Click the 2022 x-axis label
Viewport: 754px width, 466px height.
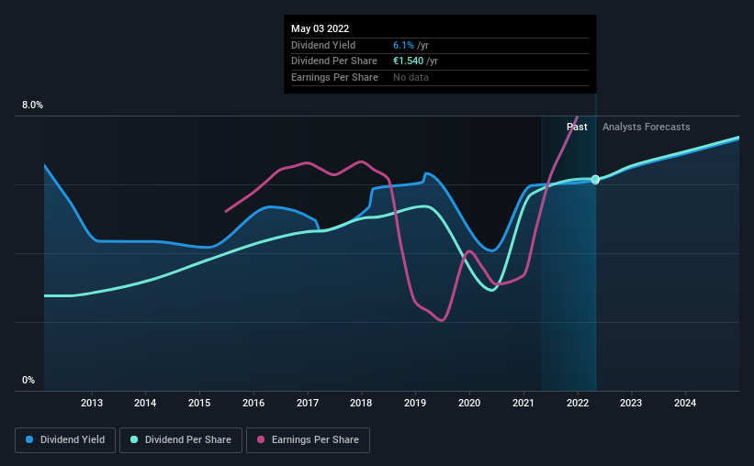[x=578, y=403]
